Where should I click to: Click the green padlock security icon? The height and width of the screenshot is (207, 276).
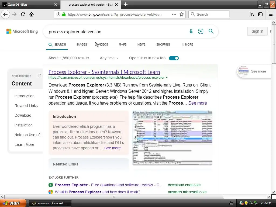point(64,14)
